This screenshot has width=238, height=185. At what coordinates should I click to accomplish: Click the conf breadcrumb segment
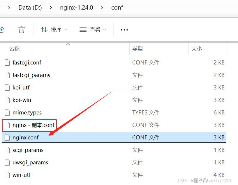coord(117,8)
